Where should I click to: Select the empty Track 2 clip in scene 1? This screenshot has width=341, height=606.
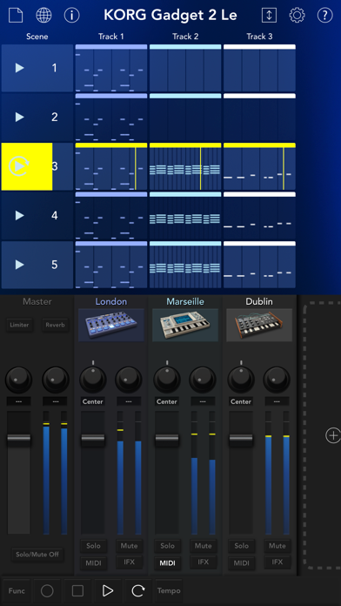185,68
